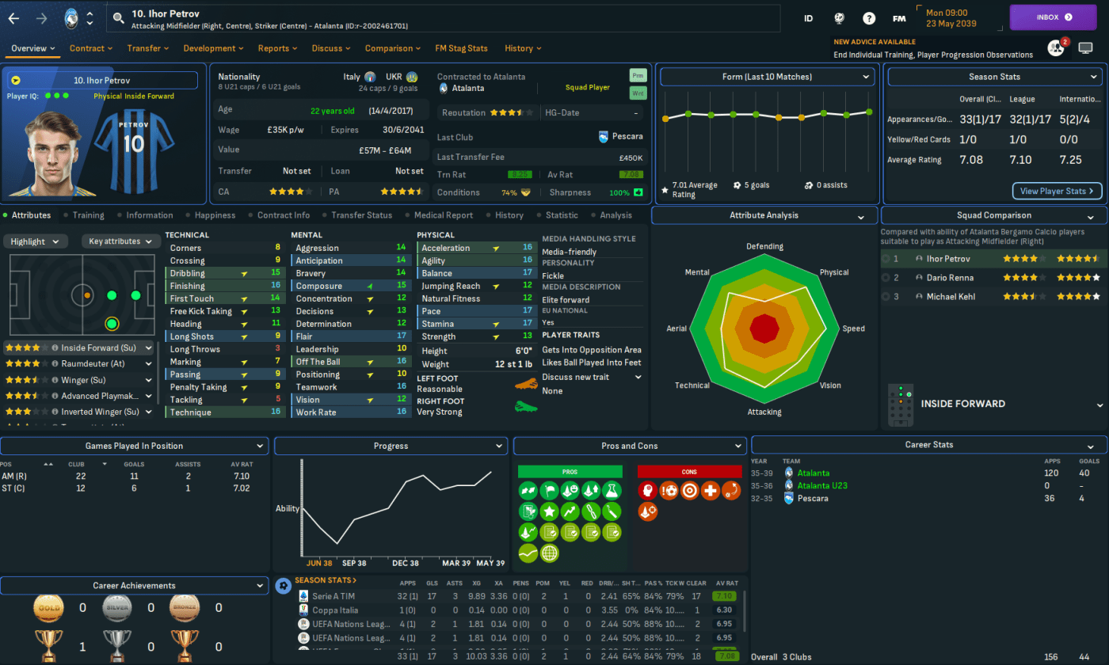Open the notifications icon with red badge
Viewport: 1109px width, 665px height.
click(1055, 47)
